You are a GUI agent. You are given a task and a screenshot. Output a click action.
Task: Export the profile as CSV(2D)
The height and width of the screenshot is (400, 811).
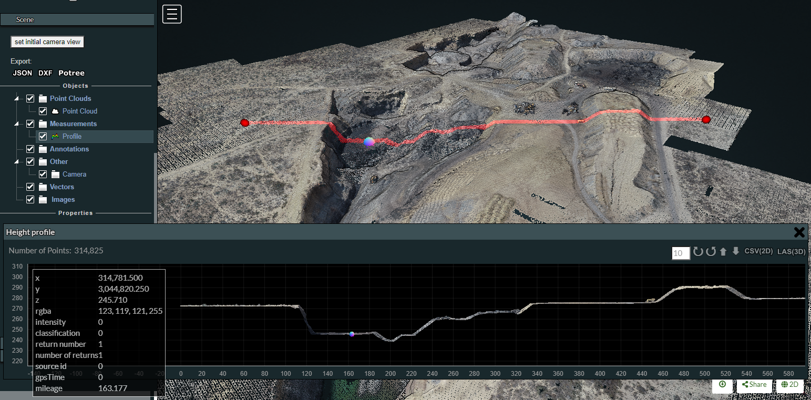tap(758, 251)
